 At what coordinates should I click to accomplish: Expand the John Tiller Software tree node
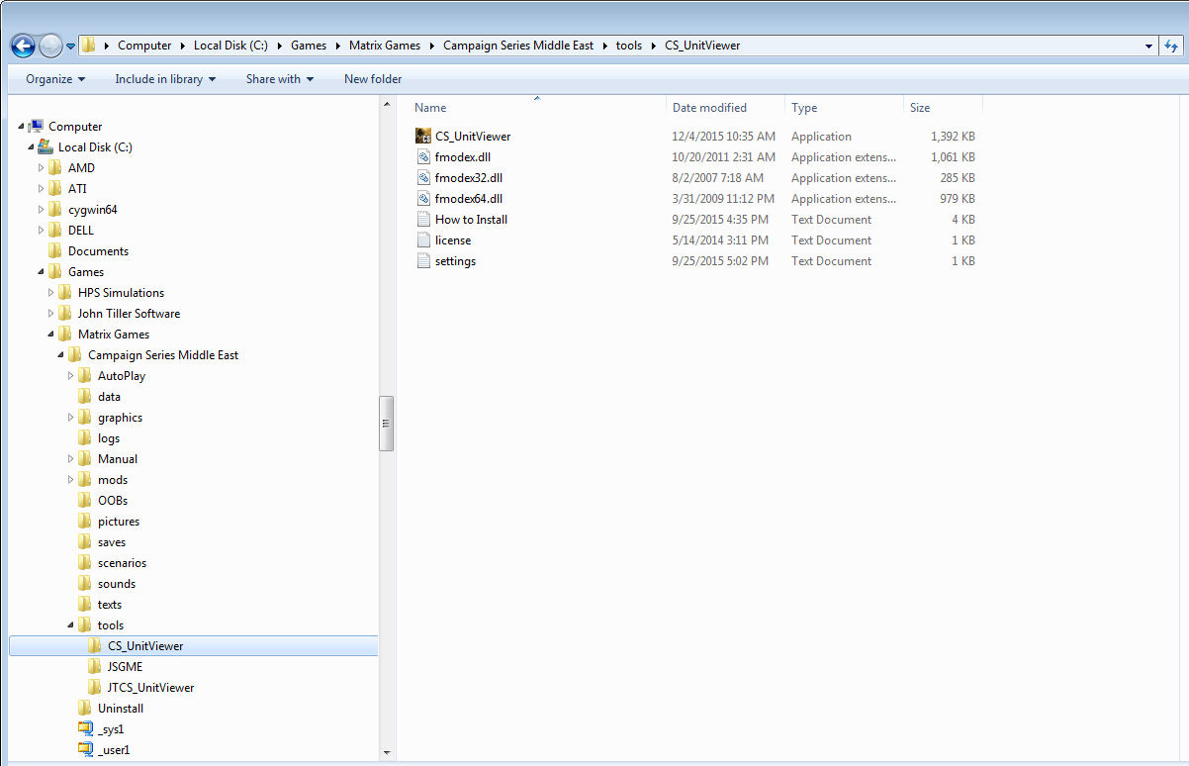point(51,314)
